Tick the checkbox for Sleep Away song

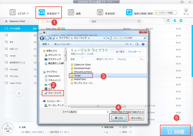pyautogui.click(x=43, y=28)
